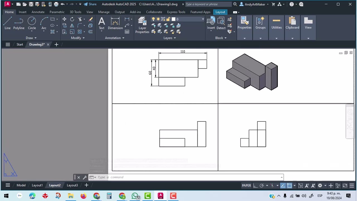Select the Arc tool
The image size is (357, 201).
pos(44,23)
